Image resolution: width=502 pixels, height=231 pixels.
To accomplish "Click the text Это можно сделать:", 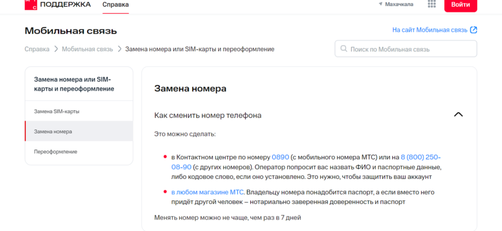I will tap(185, 134).
